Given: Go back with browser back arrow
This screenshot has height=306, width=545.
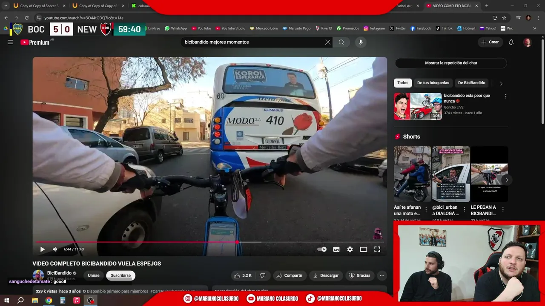Looking at the screenshot, I should click(x=6, y=18).
